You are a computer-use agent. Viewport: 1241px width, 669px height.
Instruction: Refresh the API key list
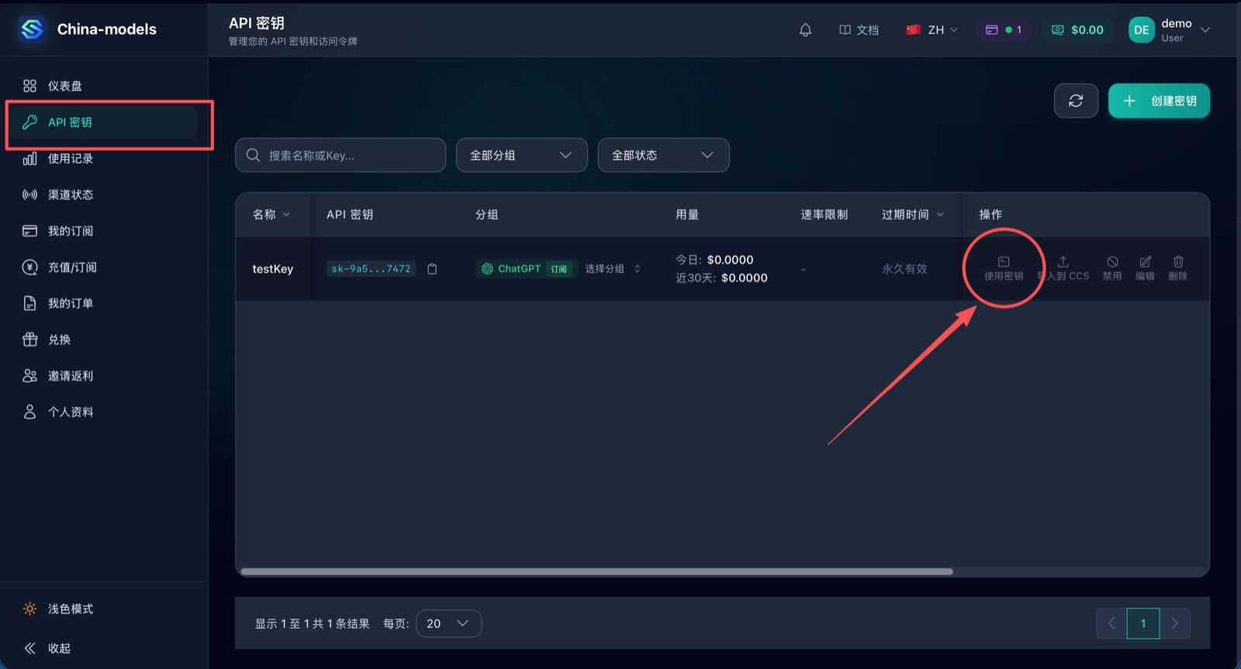[1076, 101]
